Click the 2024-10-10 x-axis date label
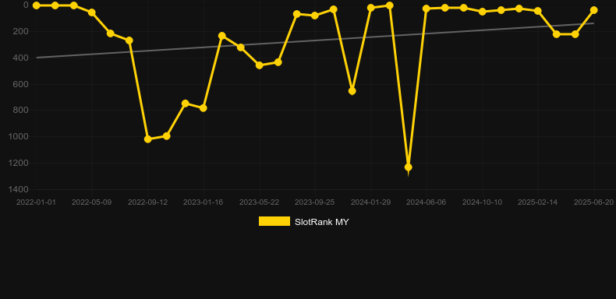The height and width of the screenshot is (299, 616). [482, 202]
